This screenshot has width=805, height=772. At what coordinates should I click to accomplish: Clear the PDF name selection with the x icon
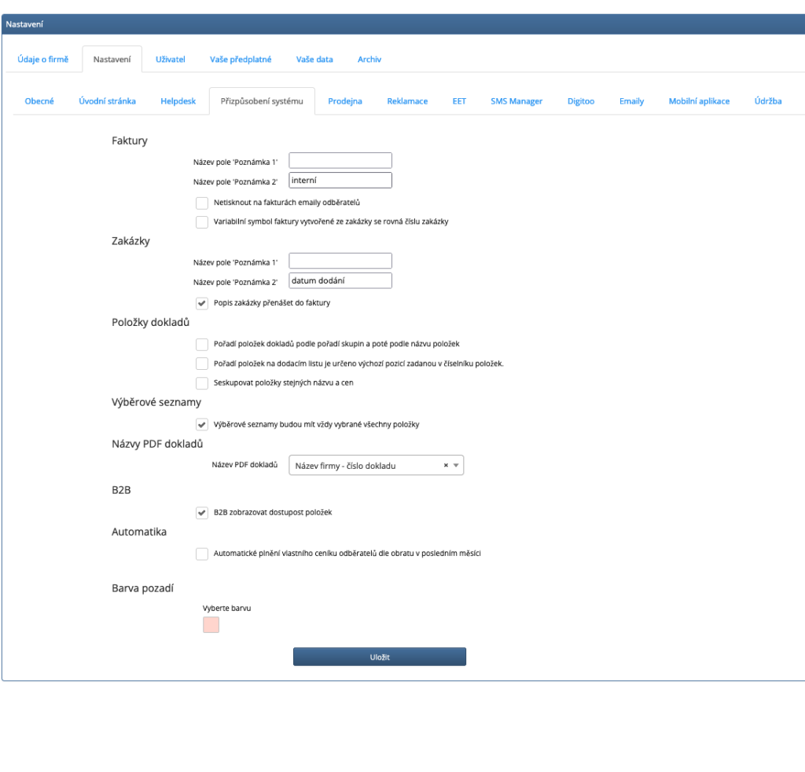[446, 466]
